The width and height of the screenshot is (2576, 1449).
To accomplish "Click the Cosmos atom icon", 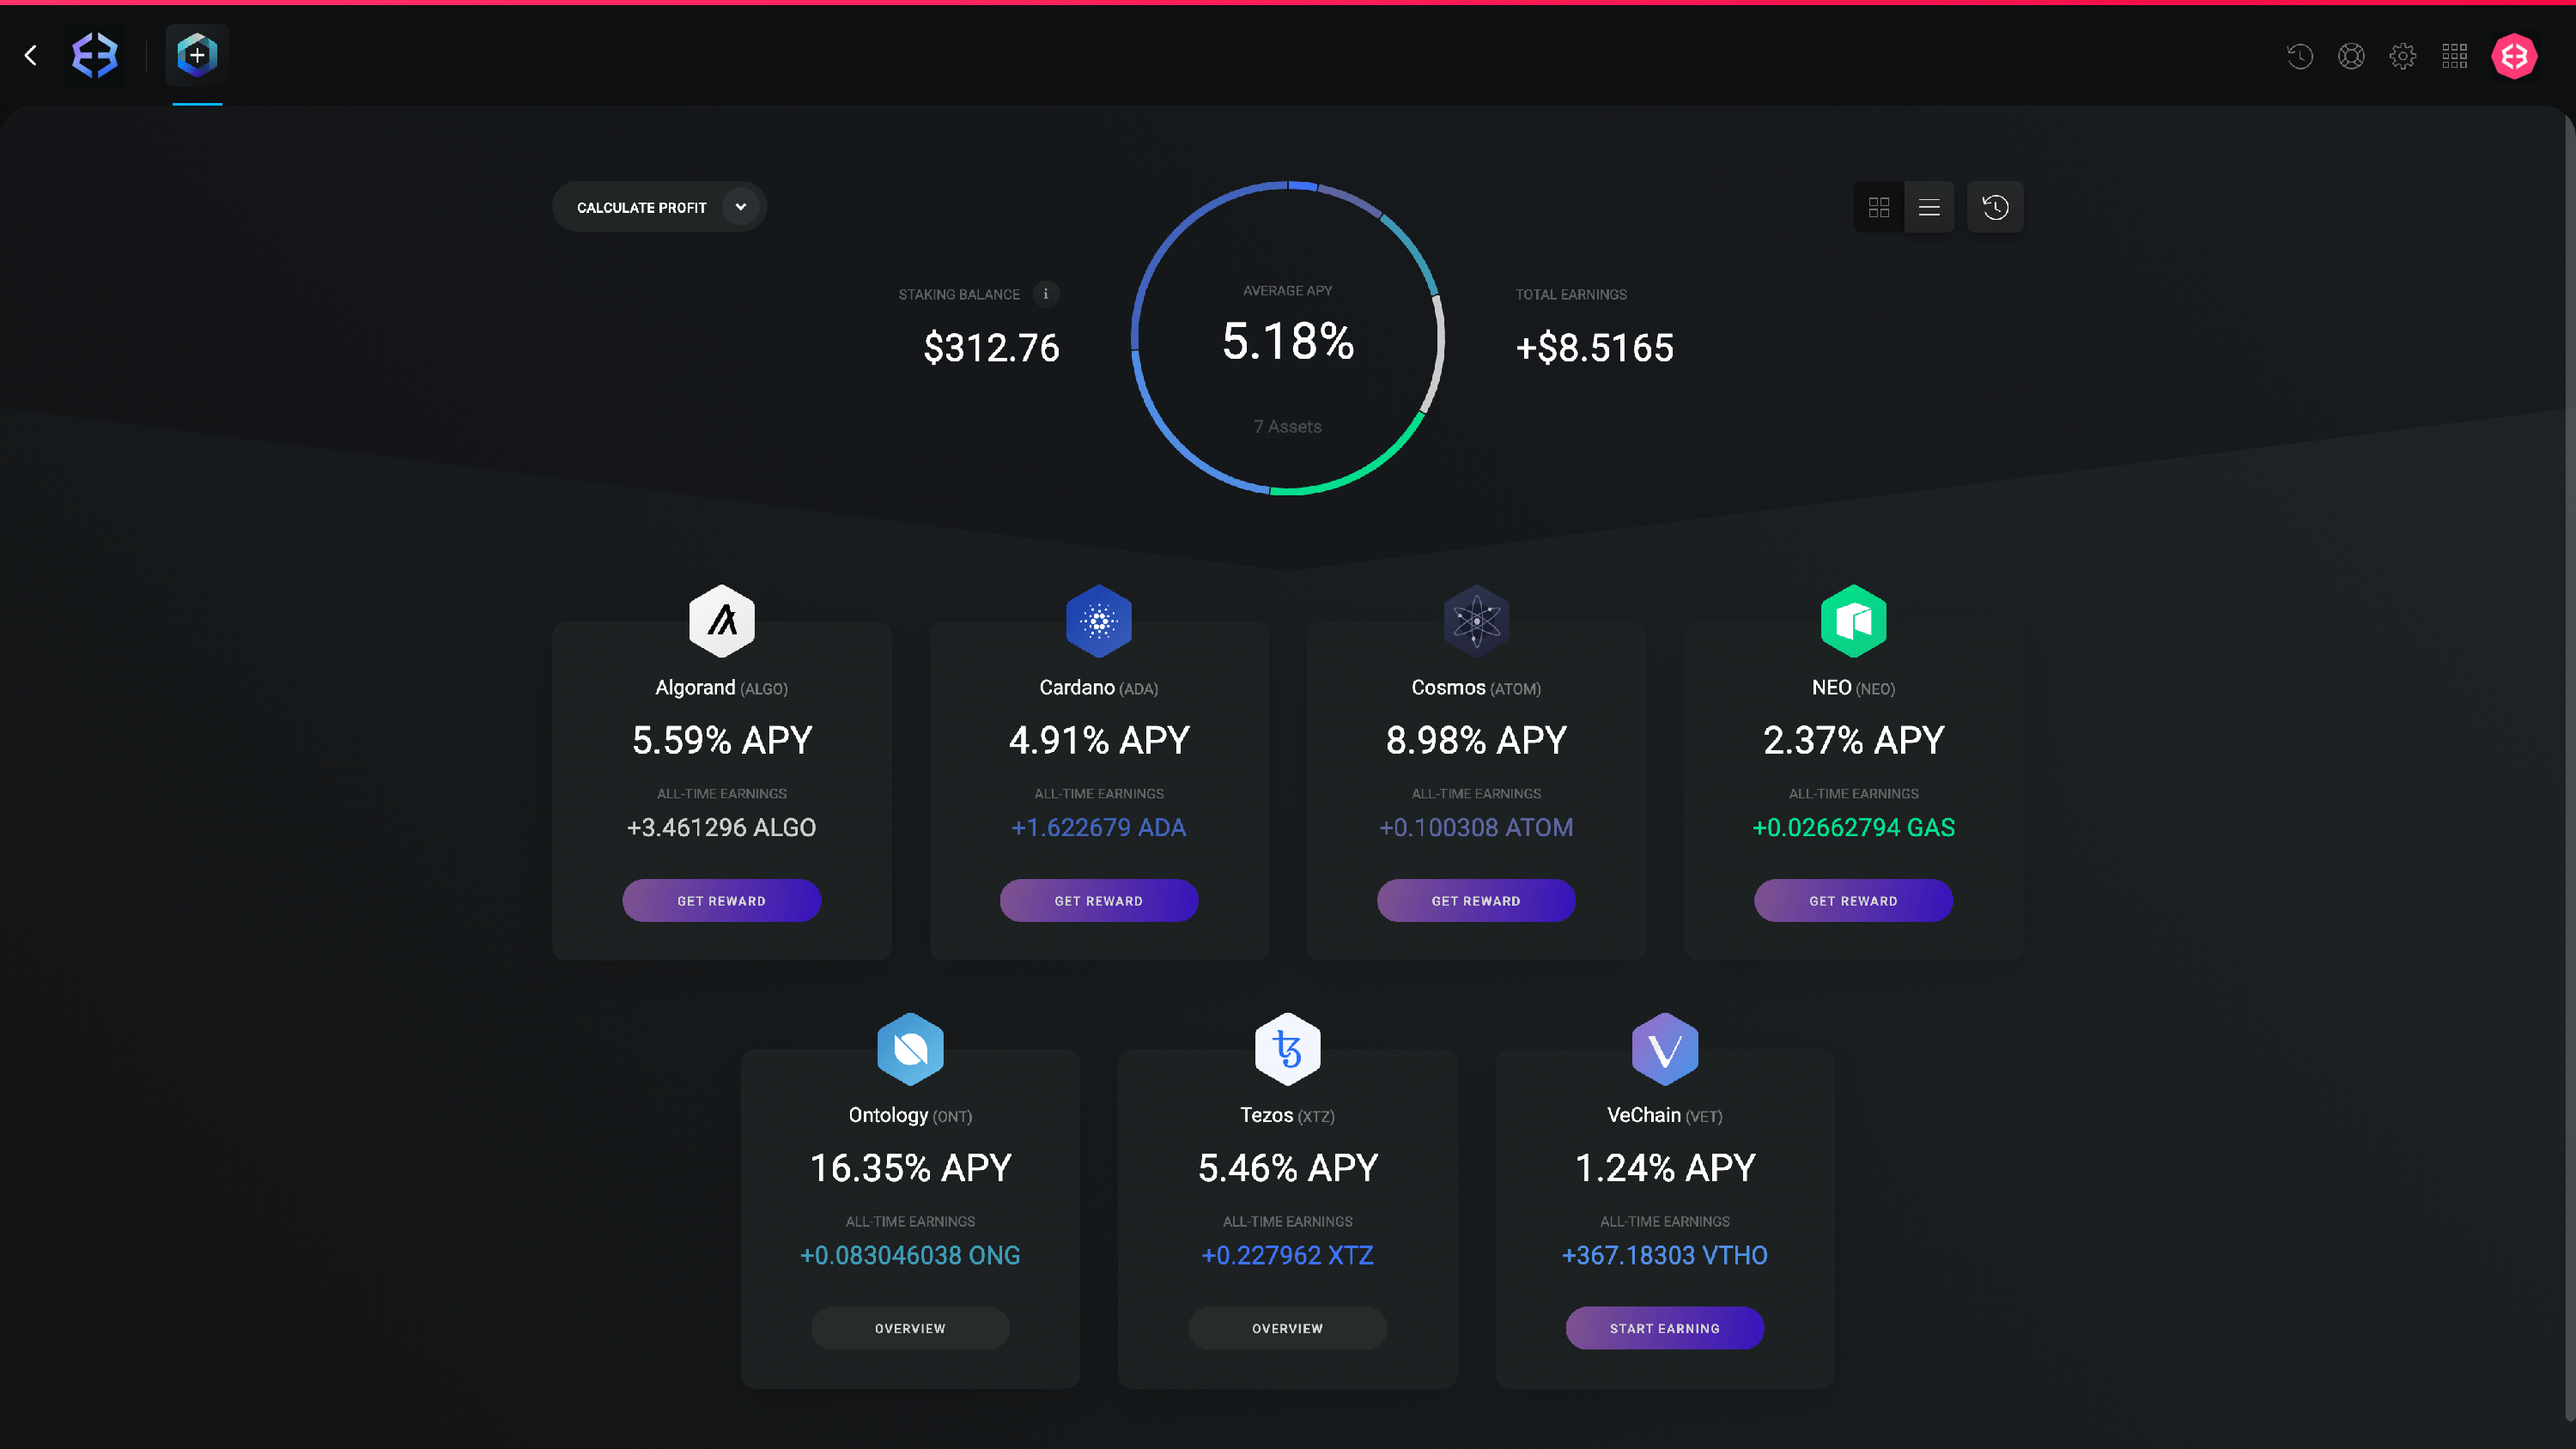I will 1476,621.
